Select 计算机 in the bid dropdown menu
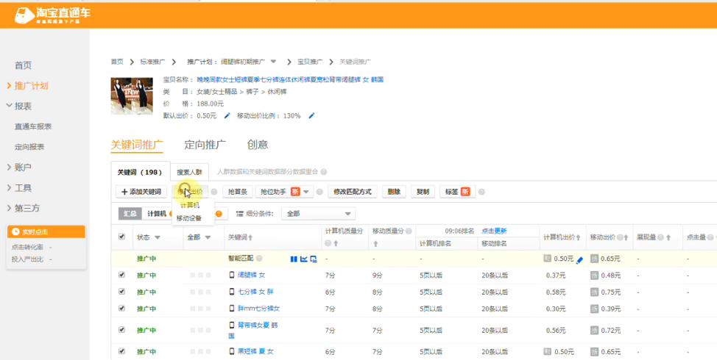Image resolution: width=717 pixels, height=360 pixels. (x=190, y=205)
